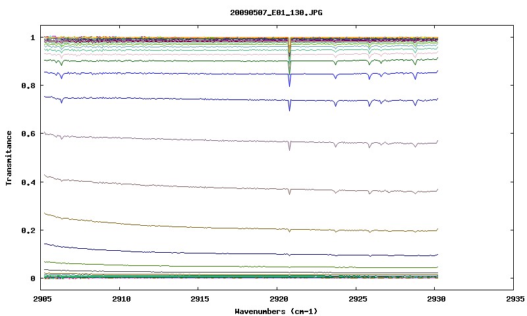
Task: Click the x-axis tick label 2935
Action: (514, 299)
